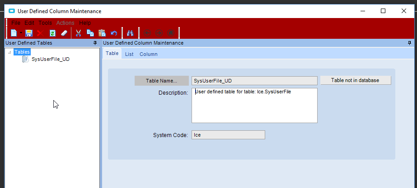Click the System Code: label

pos(170,135)
